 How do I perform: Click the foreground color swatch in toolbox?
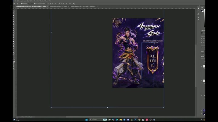(x=13, y=61)
